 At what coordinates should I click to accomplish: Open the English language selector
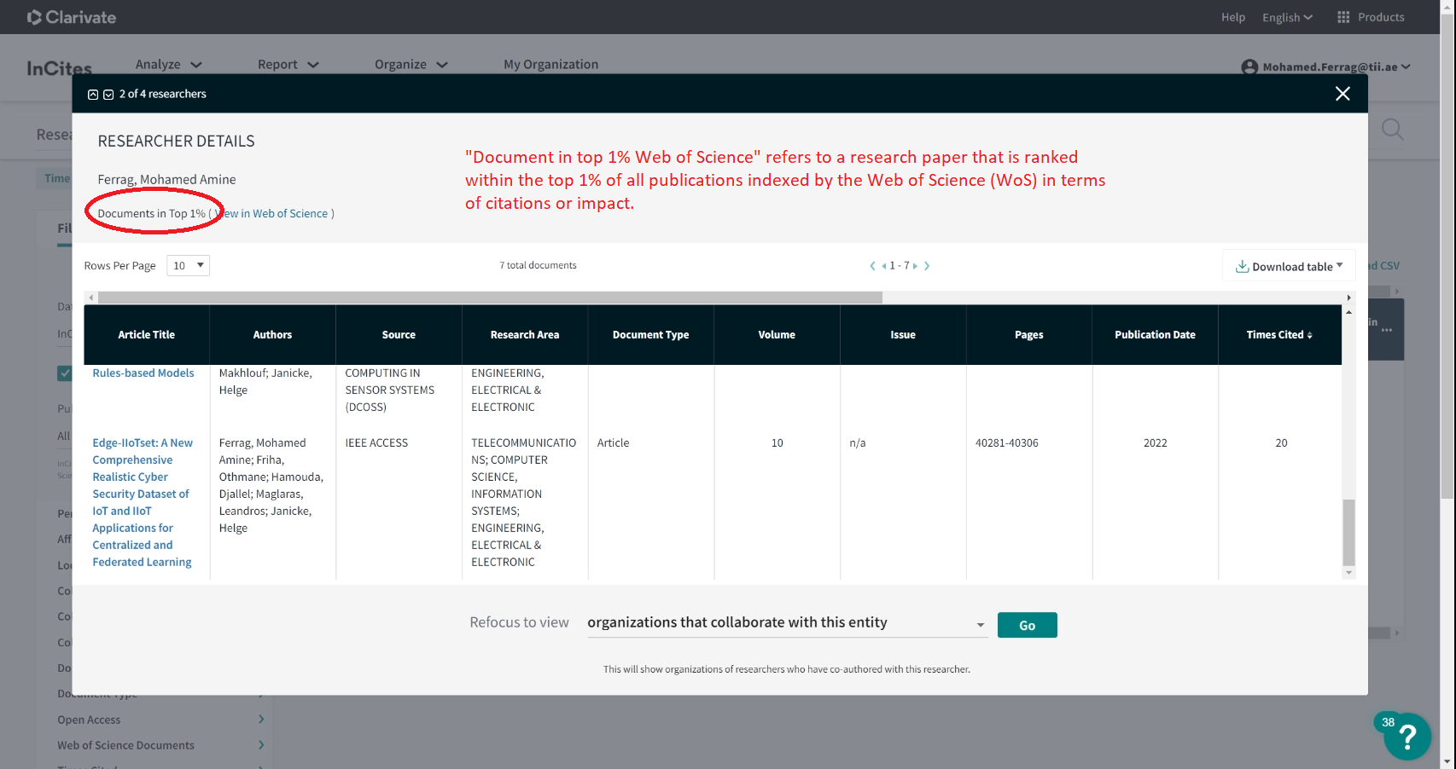point(1287,17)
